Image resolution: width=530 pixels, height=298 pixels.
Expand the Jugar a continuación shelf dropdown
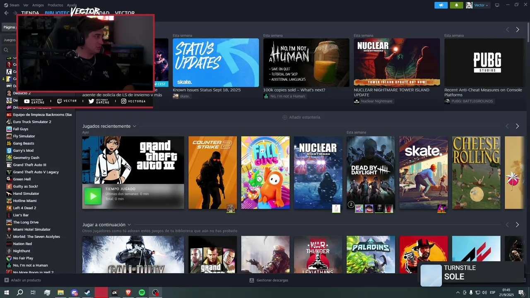click(x=129, y=225)
